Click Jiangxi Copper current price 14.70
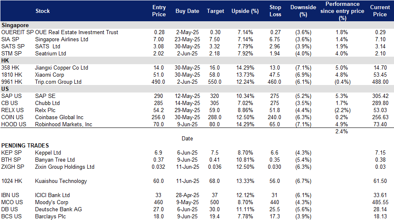 pyautogui.click(x=380, y=67)
